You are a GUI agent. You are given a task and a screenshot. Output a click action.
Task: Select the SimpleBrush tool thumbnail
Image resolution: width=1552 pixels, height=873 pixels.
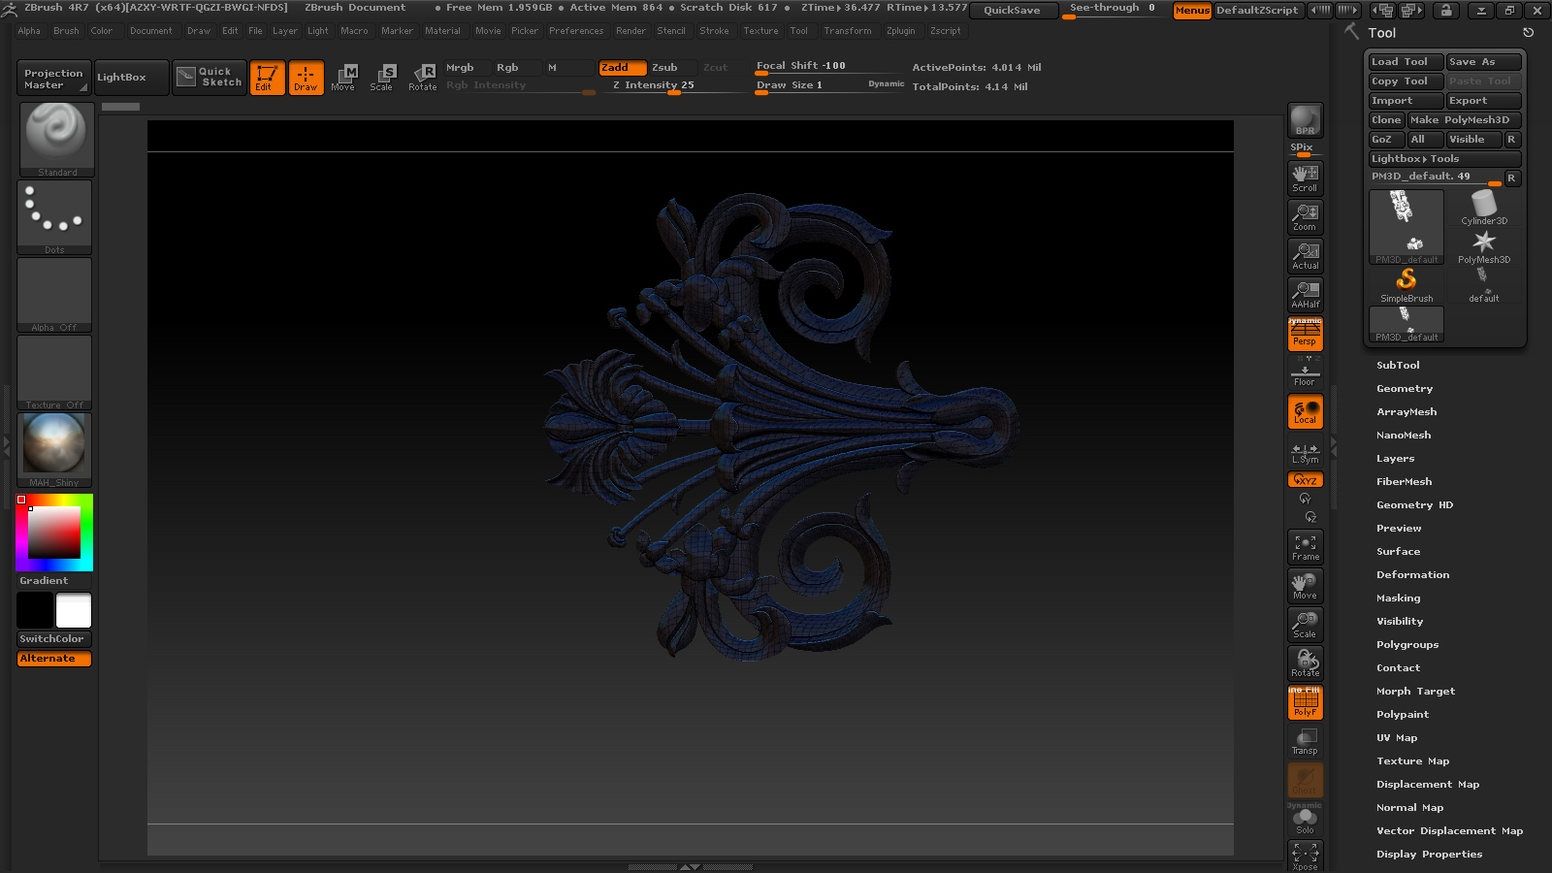coord(1406,285)
